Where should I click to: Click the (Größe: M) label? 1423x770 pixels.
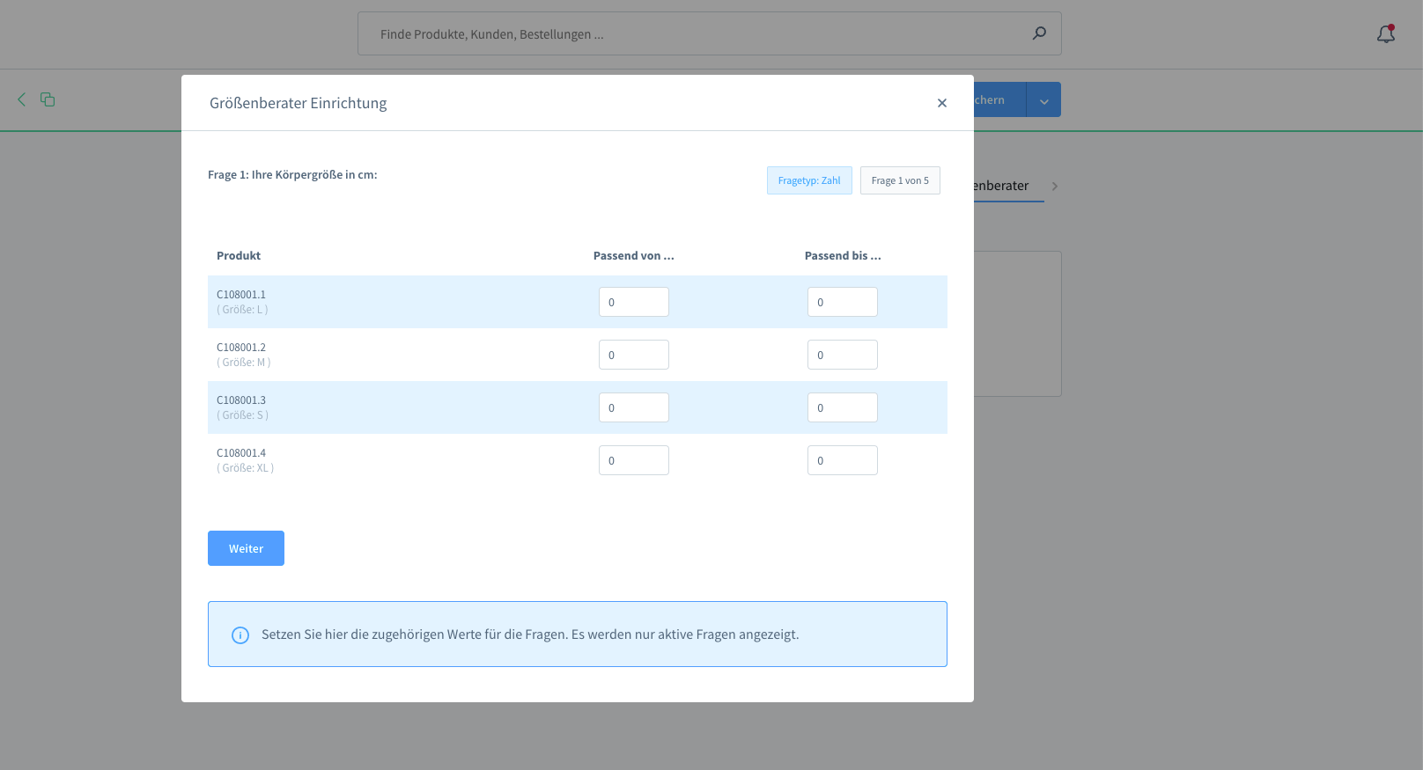(244, 363)
